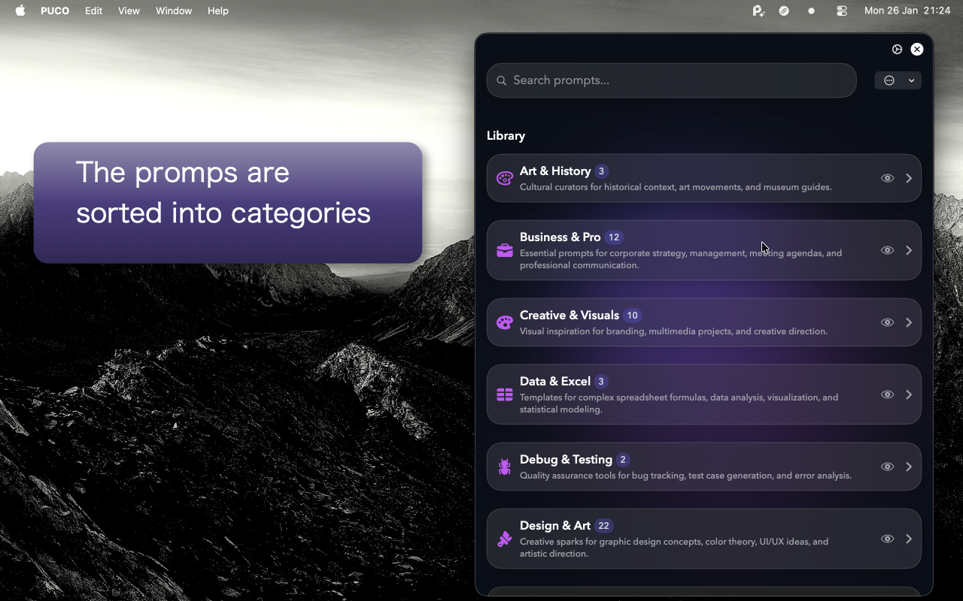Screen dimensions: 963x601
Task: Click the emoji filter icon beside the search bar
Action: click(889, 80)
